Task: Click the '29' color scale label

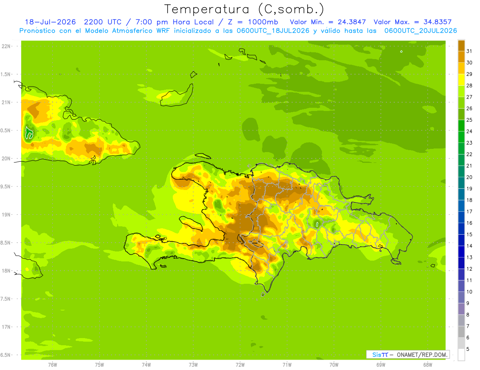Action: point(470,74)
